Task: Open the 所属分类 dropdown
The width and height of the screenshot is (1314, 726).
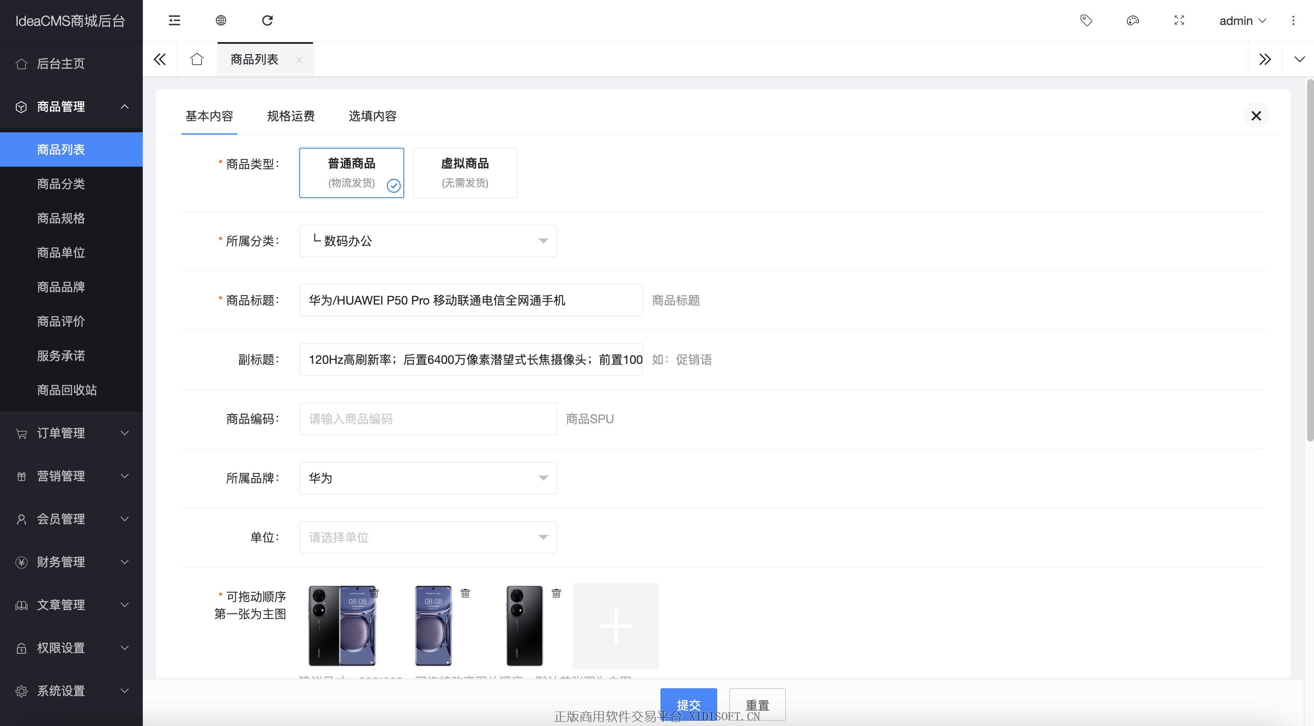Action: pyautogui.click(x=428, y=241)
